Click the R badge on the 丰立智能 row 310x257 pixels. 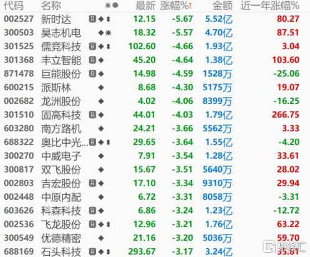coord(92,60)
